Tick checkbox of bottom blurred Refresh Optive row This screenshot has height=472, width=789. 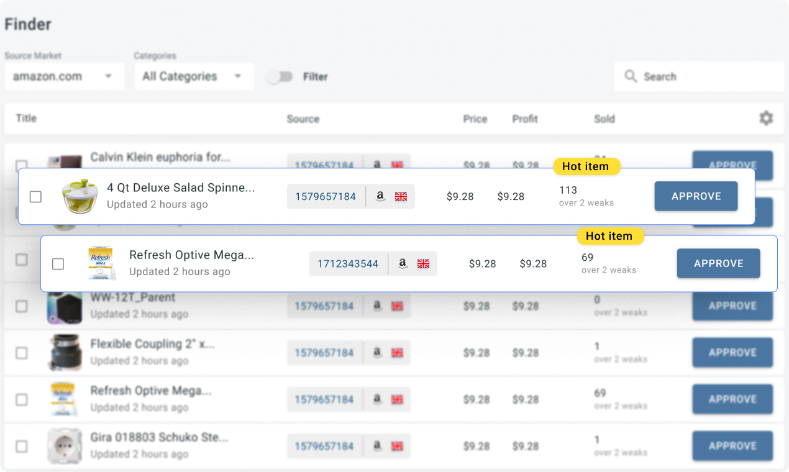22,399
